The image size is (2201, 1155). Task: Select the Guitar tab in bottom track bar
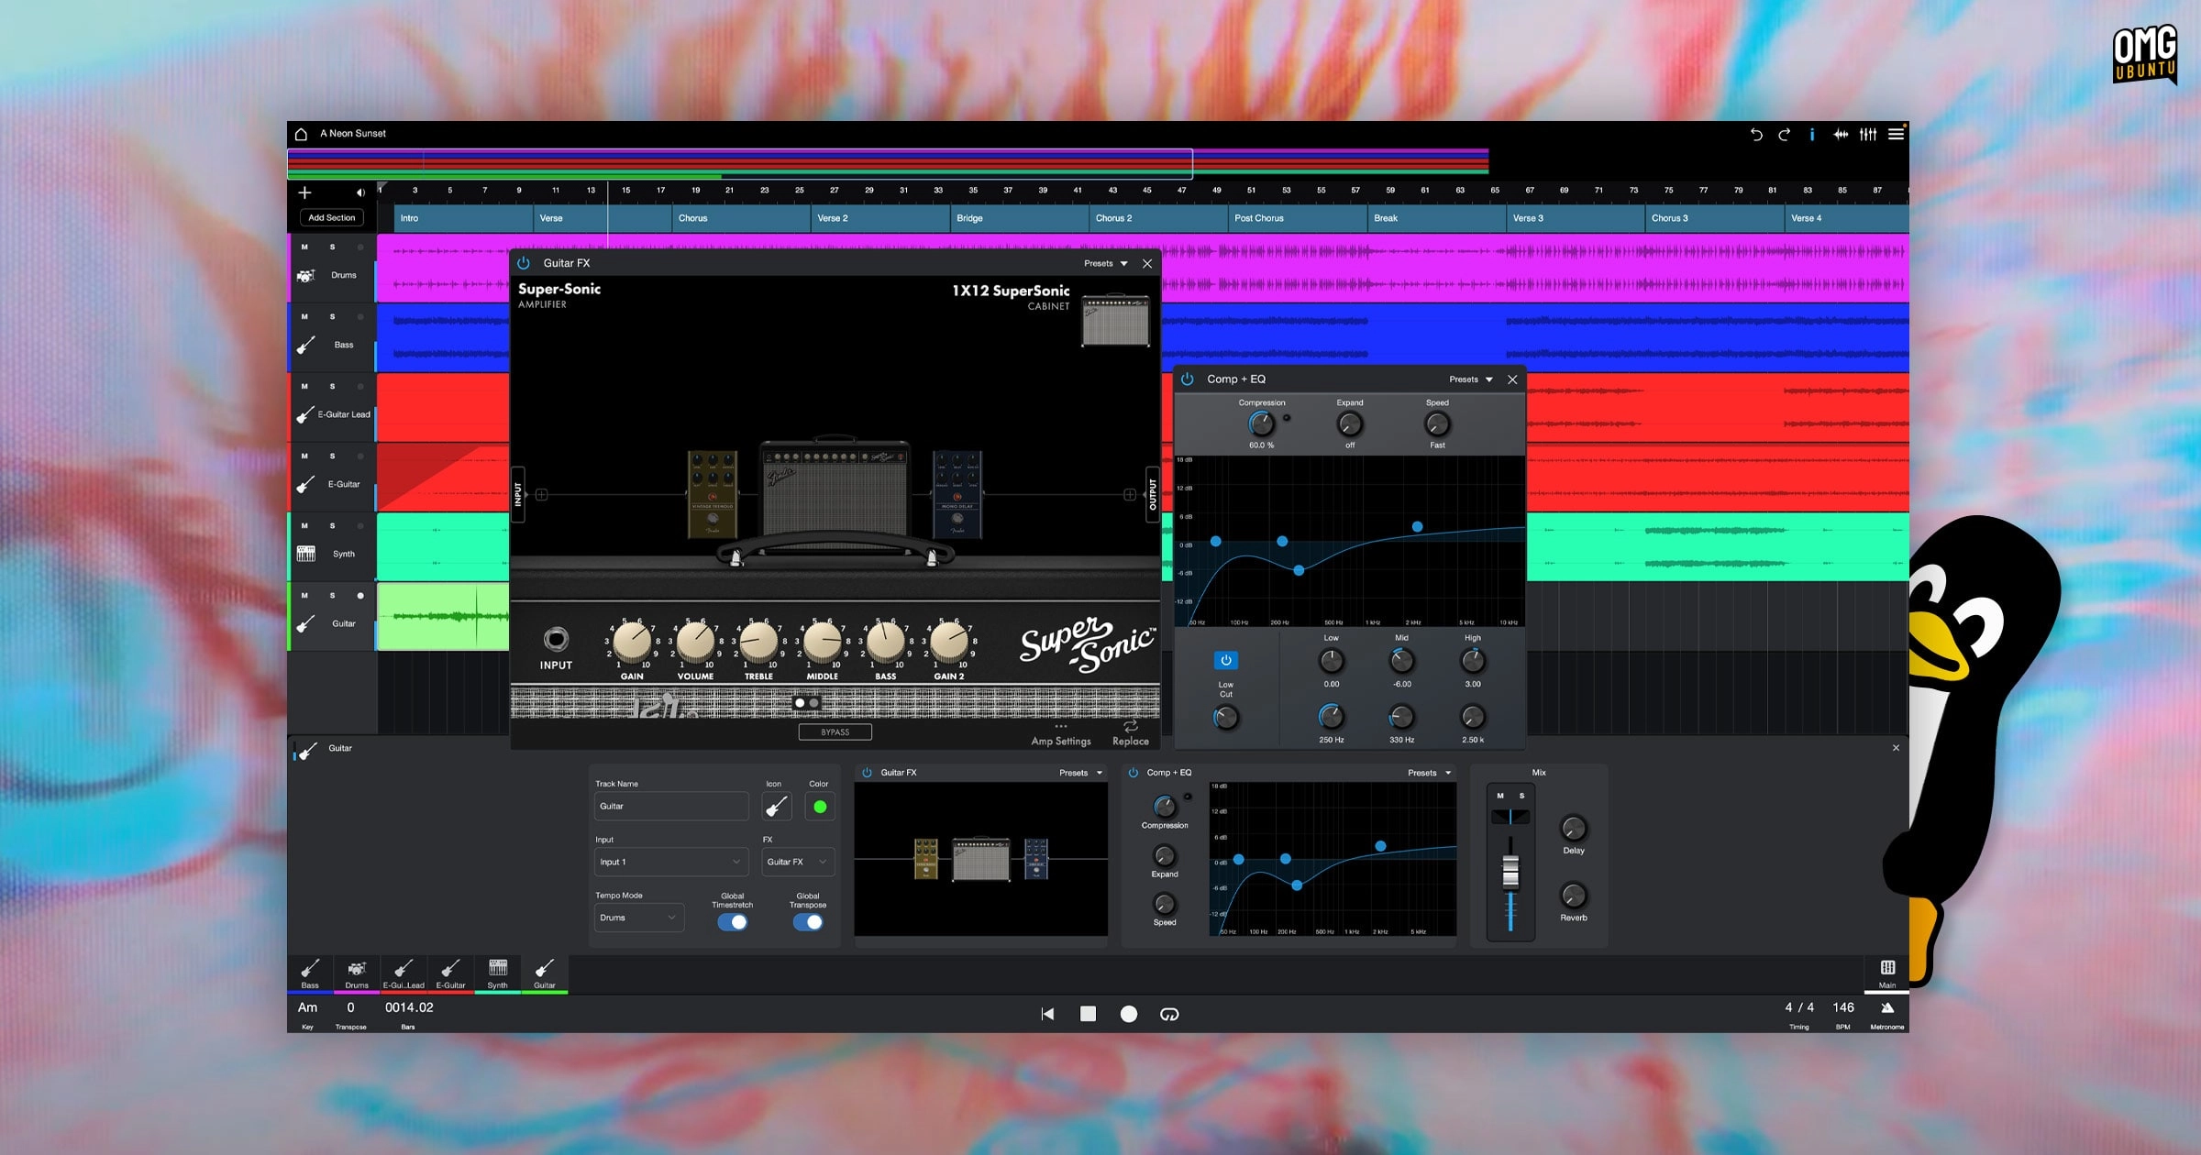tap(545, 973)
